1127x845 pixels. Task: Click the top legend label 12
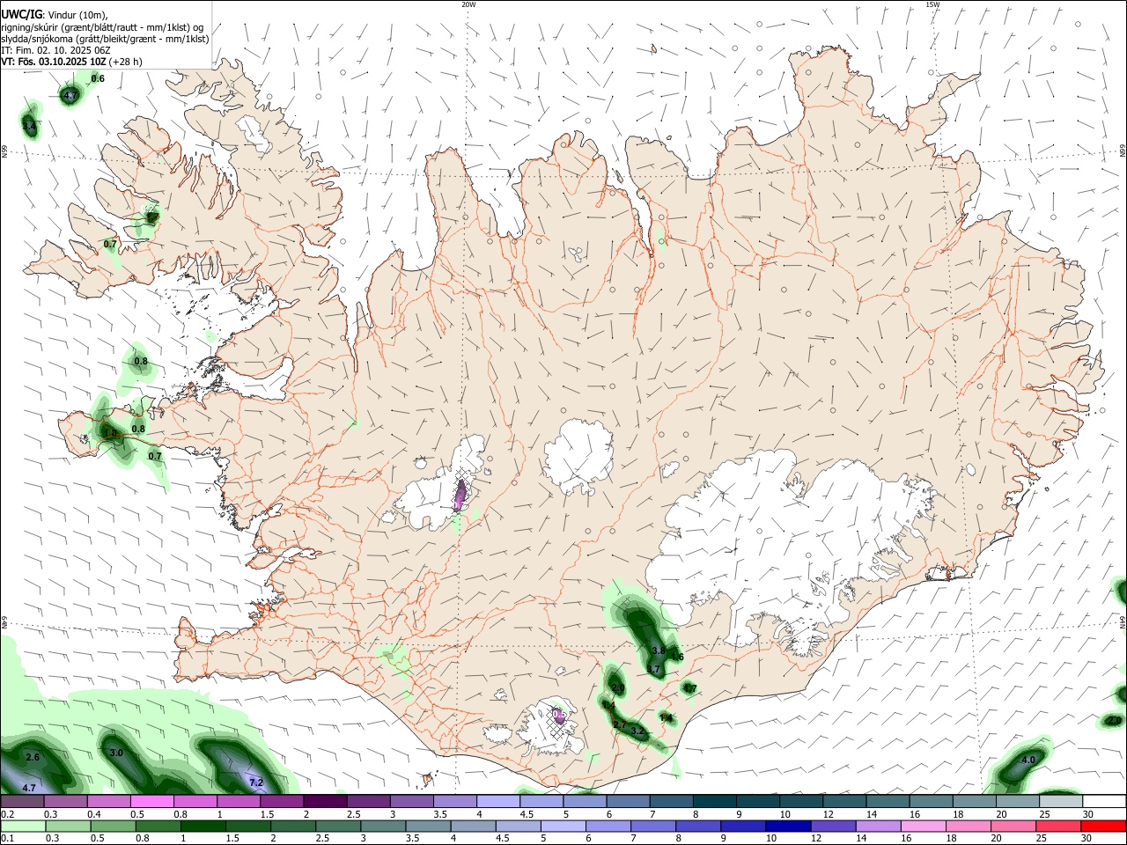[827, 814]
